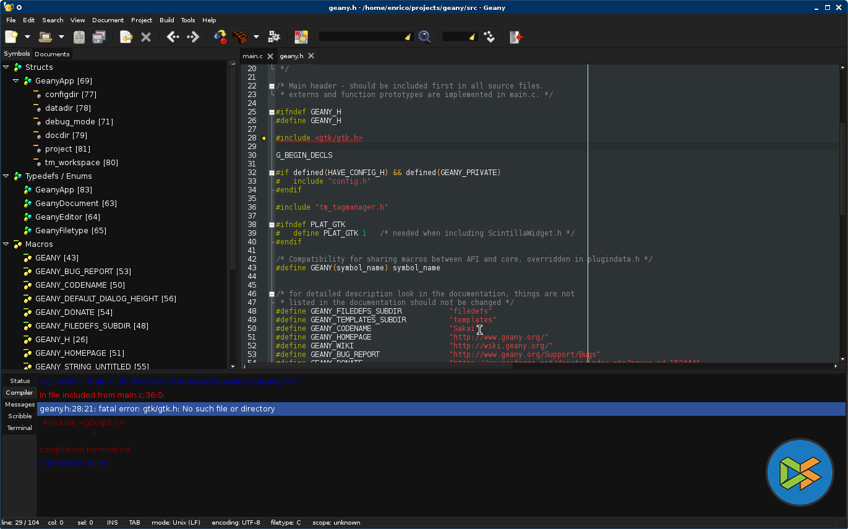Switch to the Documents sidebar tab

tap(52, 54)
